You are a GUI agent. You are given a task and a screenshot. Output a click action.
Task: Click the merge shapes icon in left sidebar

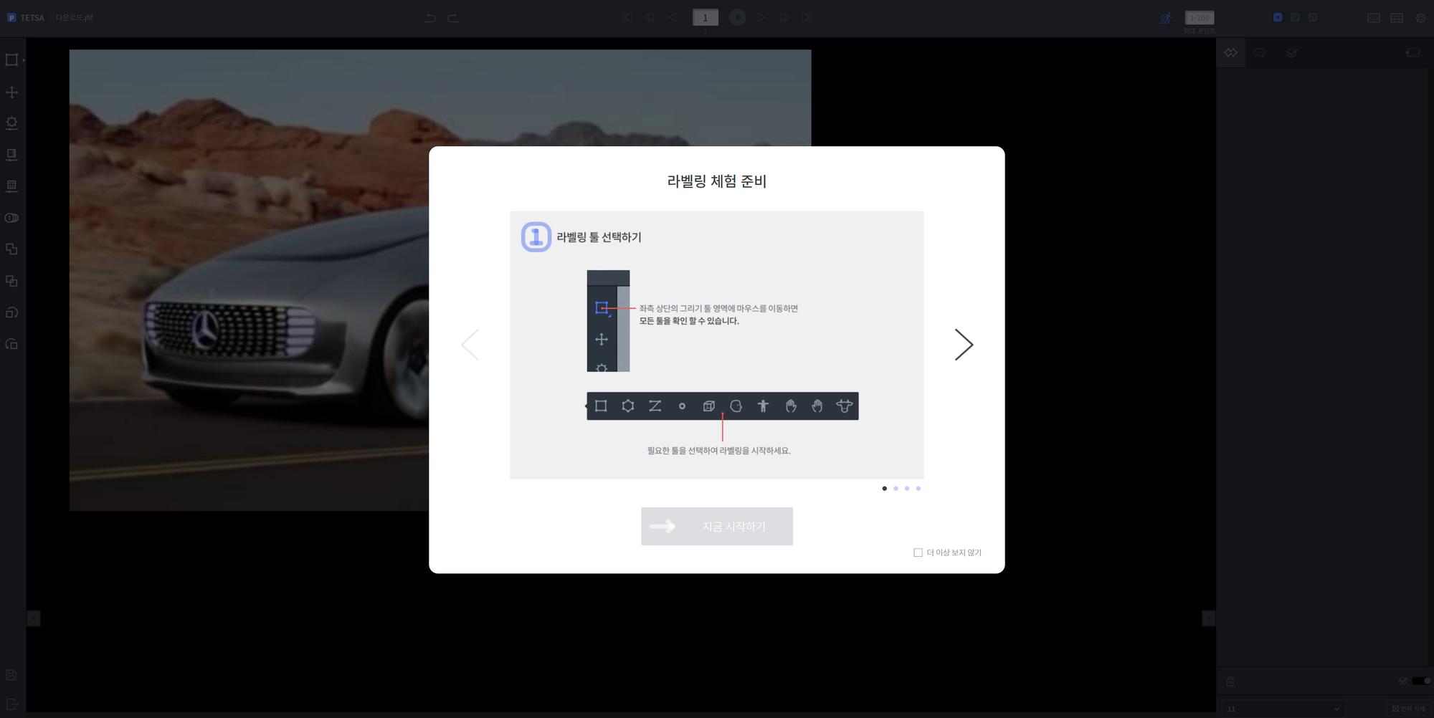pos(11,249)
